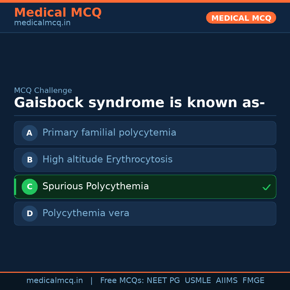The width and height of the screenshot is (290, 290).
Task: Click USMLE in the footer
Action: pyautogui.click(x=198, y=281)
